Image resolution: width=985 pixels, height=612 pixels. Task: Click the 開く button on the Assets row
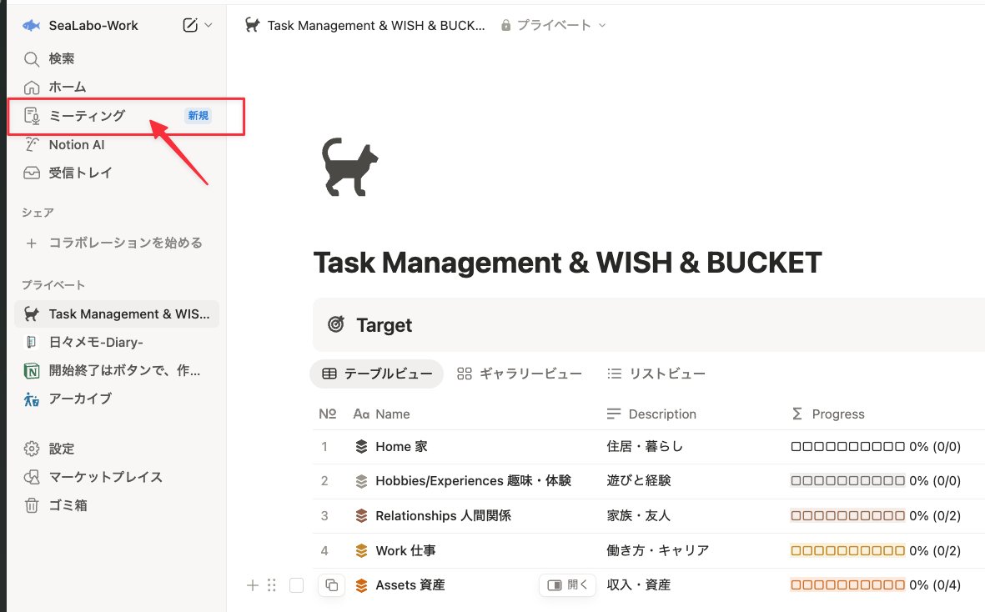(567, 585)
